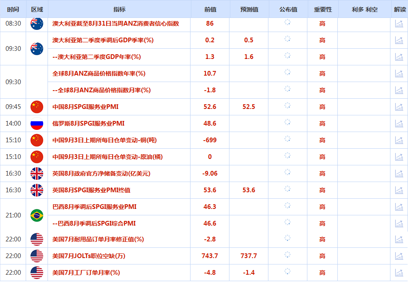Open chart icon for 上期所仓单变动-原油 row
Viewport: 408px width, 282px height.
point(399,157)
